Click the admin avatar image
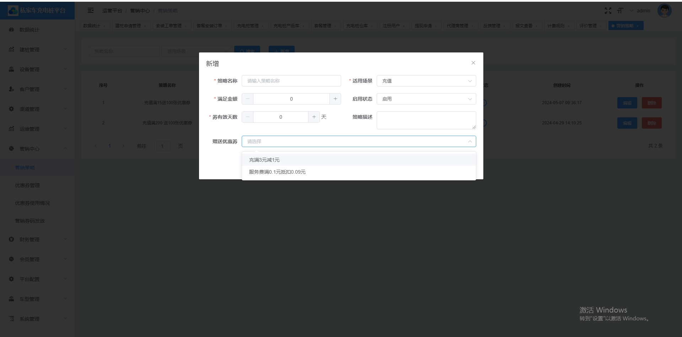This screenshot has width=682, height=337. coord(664,11)
